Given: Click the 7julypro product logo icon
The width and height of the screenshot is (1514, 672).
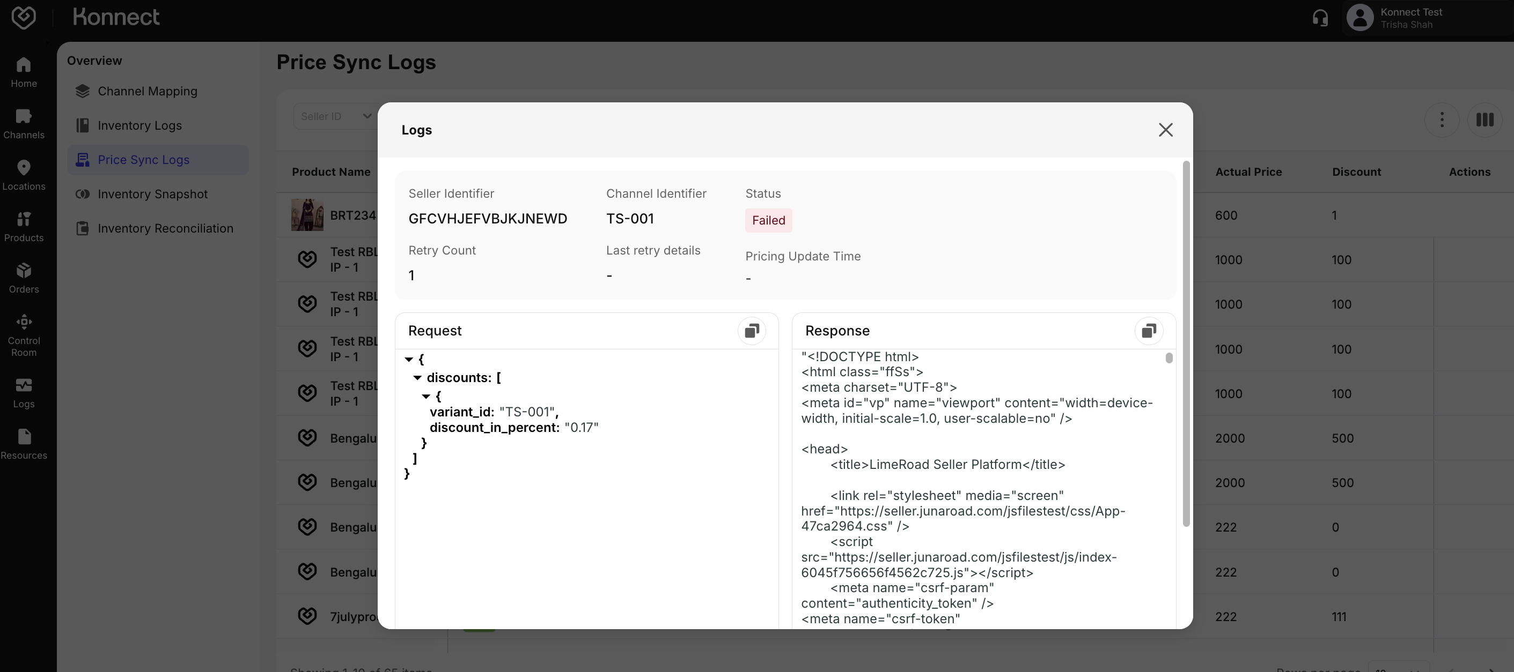Looking at the screenshot, I should point(307,616).
